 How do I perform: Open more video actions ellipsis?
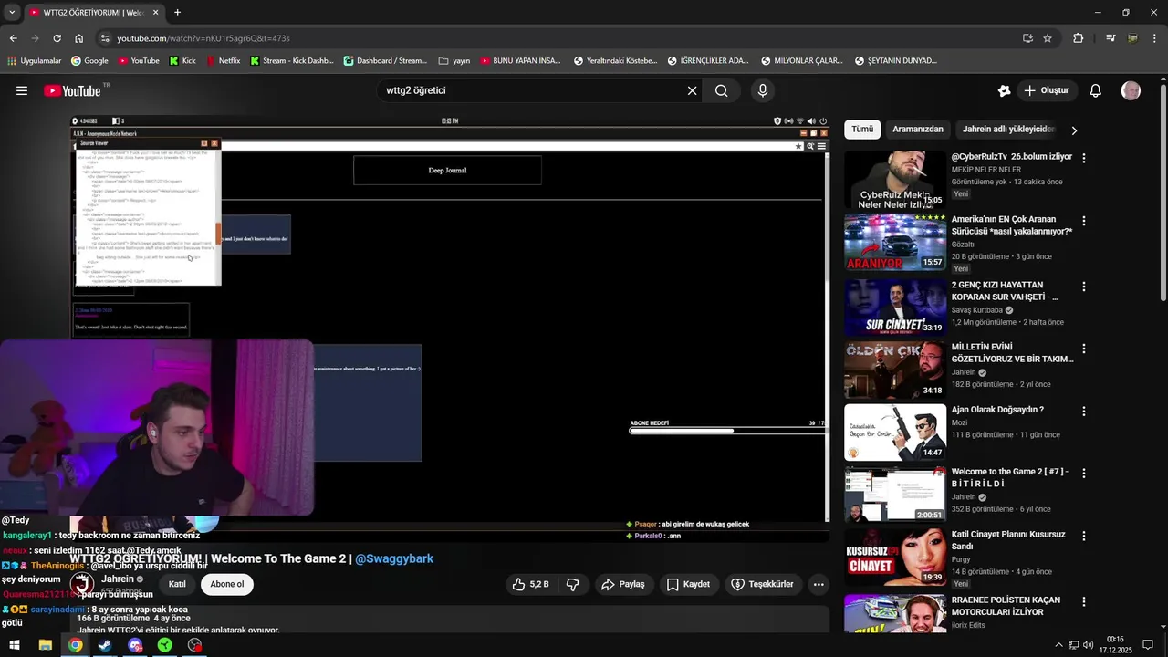point(819,584)
